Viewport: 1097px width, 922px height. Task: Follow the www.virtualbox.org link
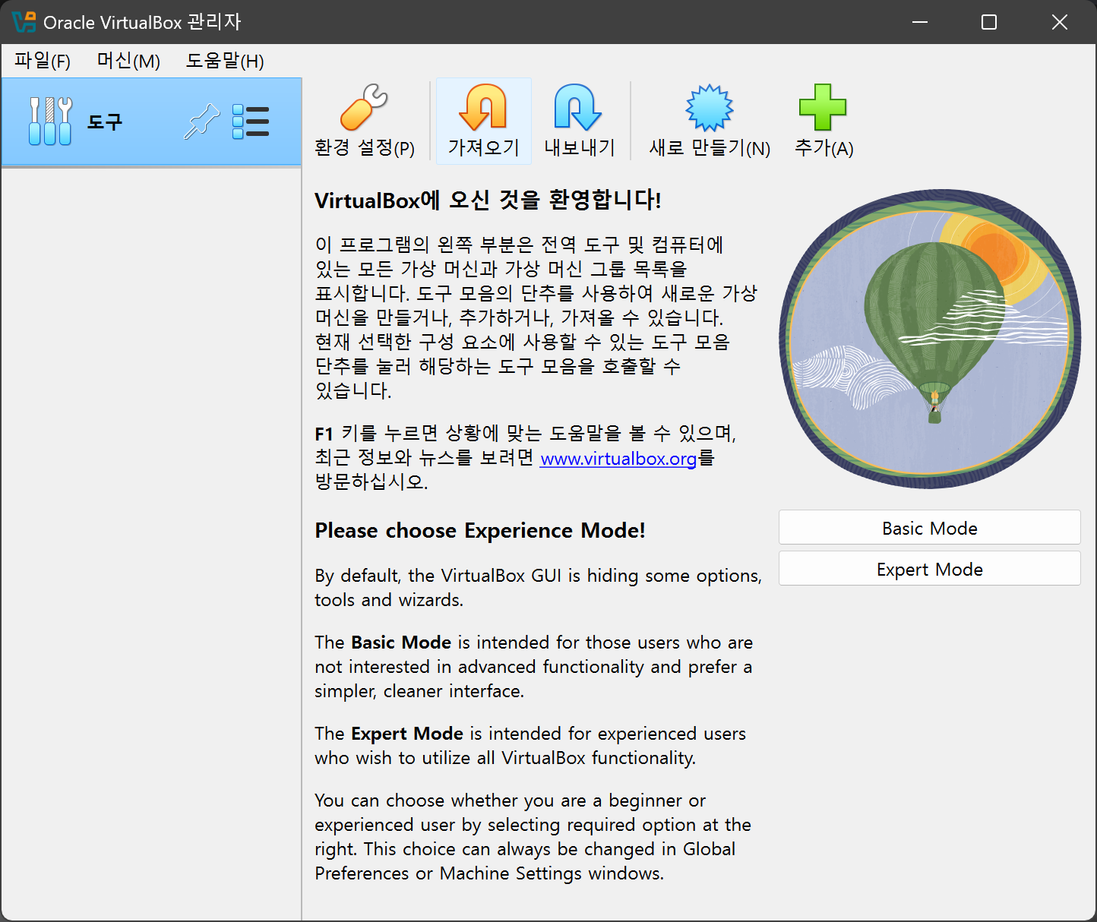tap(618, 459)
